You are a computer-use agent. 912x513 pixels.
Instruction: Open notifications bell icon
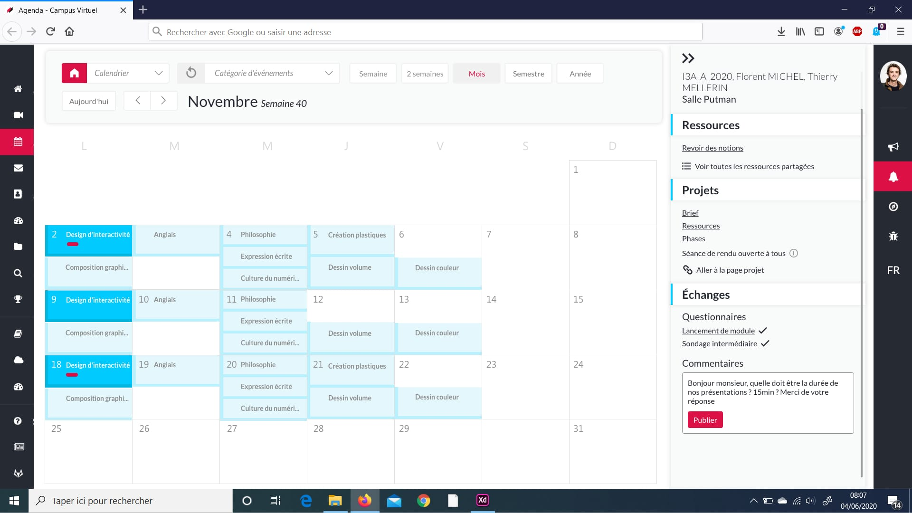click(893, 177)
